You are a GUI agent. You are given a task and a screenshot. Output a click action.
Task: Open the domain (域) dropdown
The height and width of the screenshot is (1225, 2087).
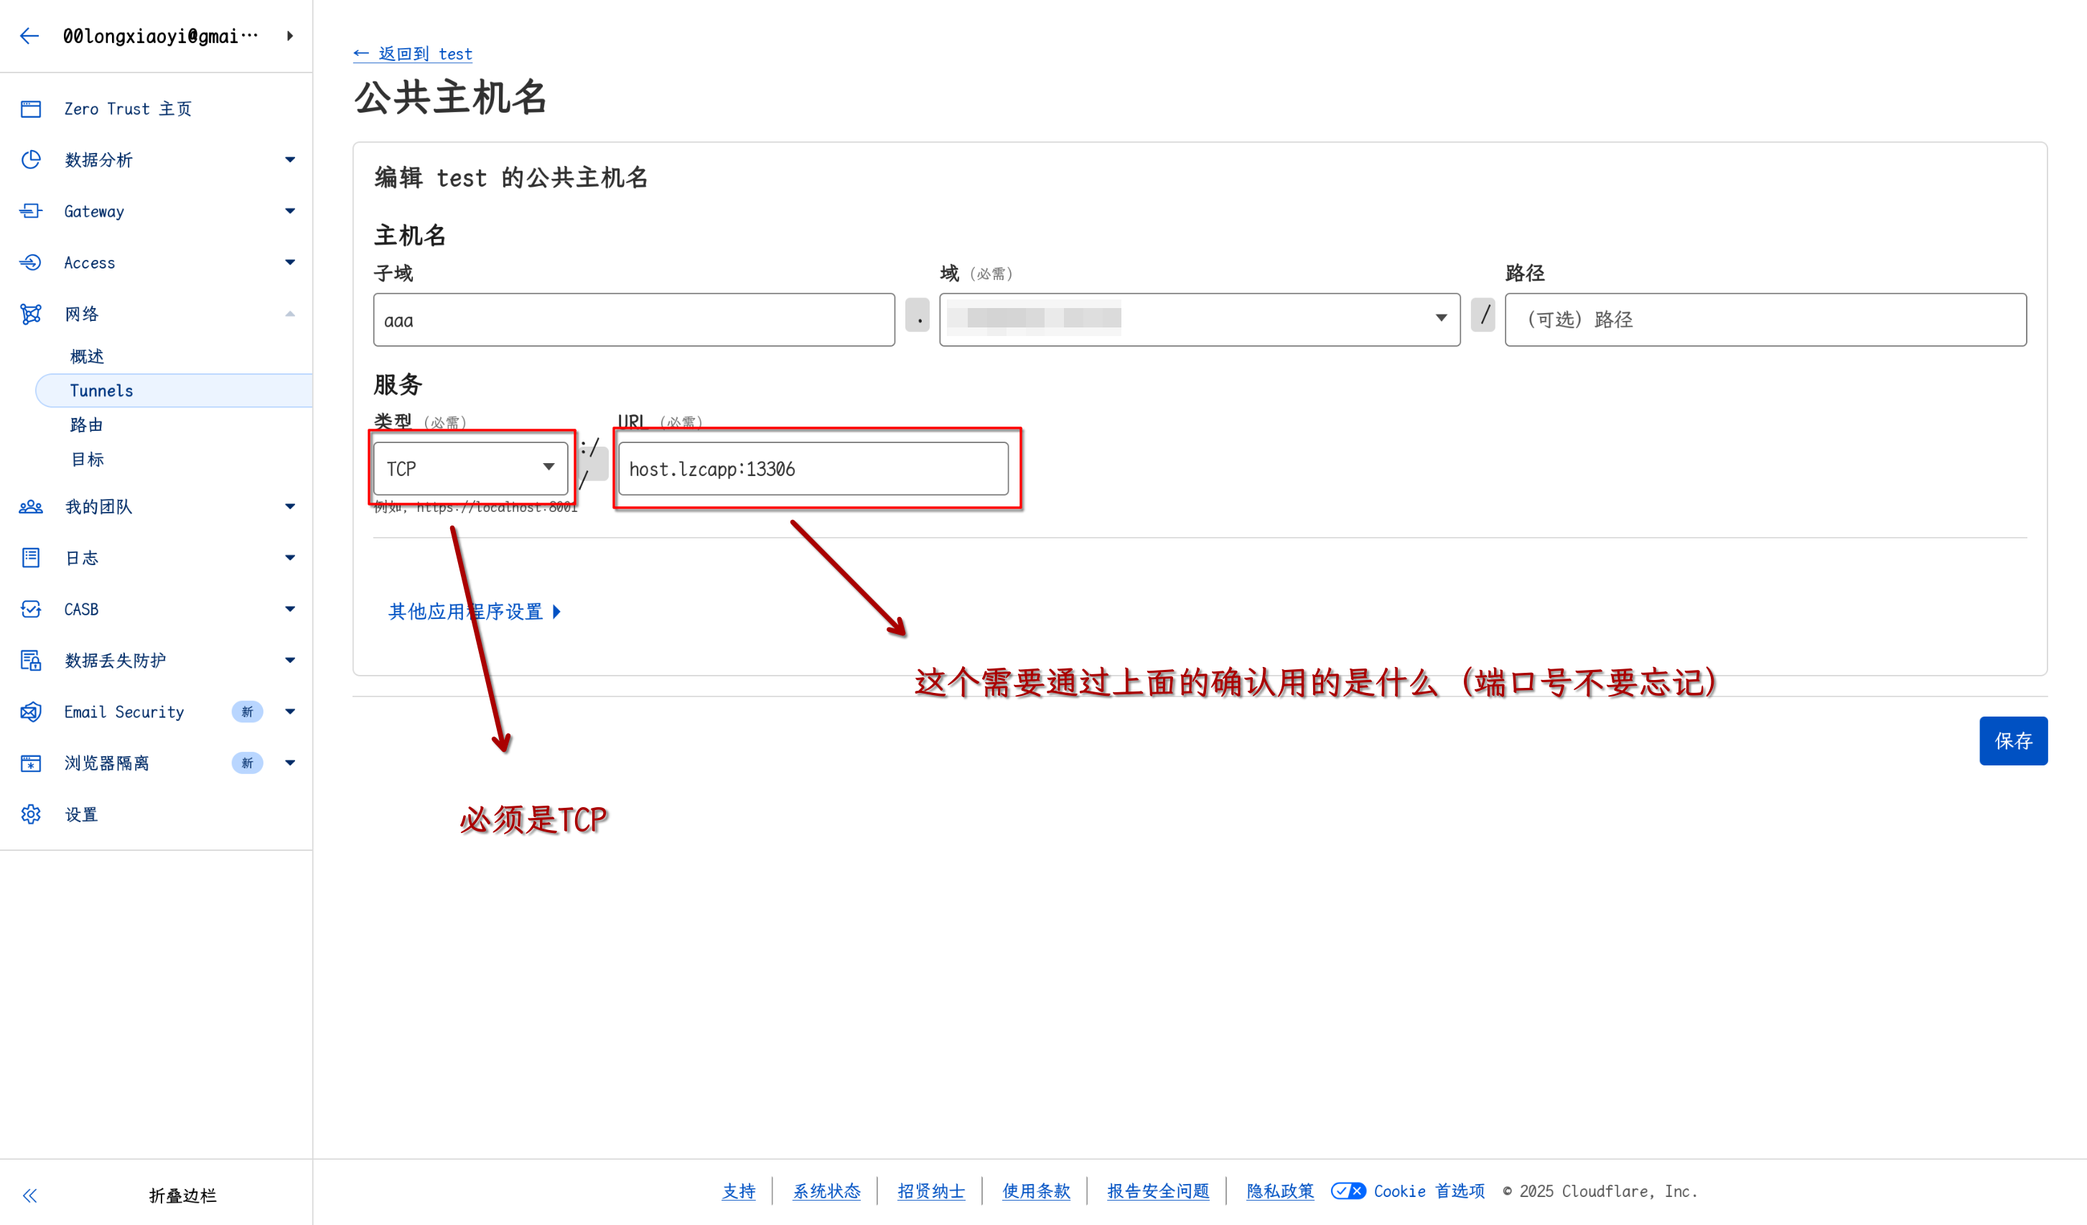point(1199,320)
